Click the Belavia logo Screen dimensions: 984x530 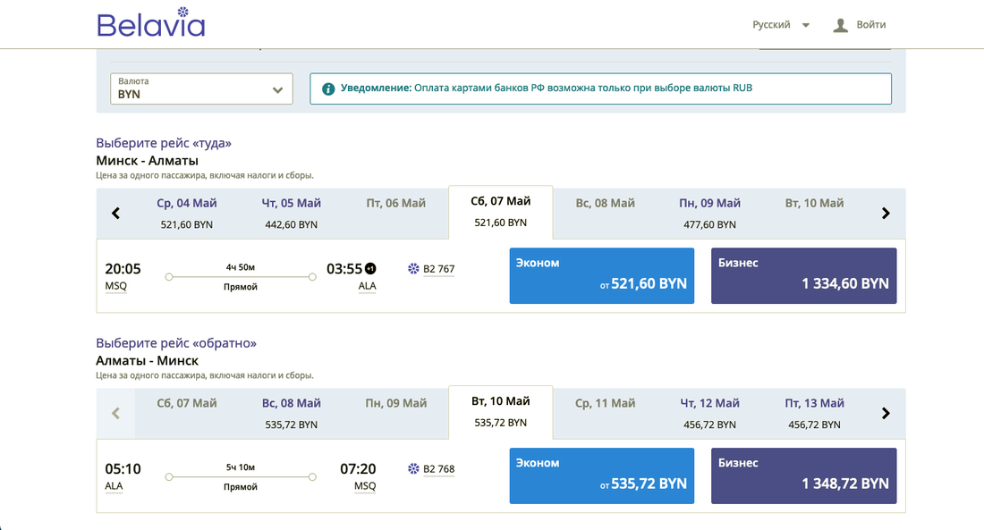point(150,23)
